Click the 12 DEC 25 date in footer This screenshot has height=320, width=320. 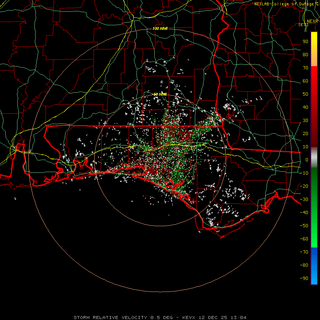(x=213, y=318)
